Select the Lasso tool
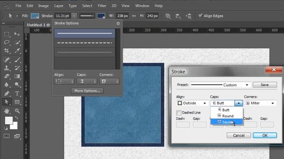The image size is (284, 159). pos(7,42)
